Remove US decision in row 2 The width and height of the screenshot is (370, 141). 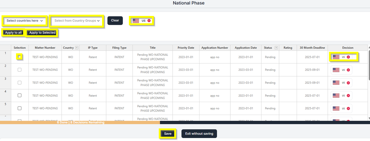point(348,70)
